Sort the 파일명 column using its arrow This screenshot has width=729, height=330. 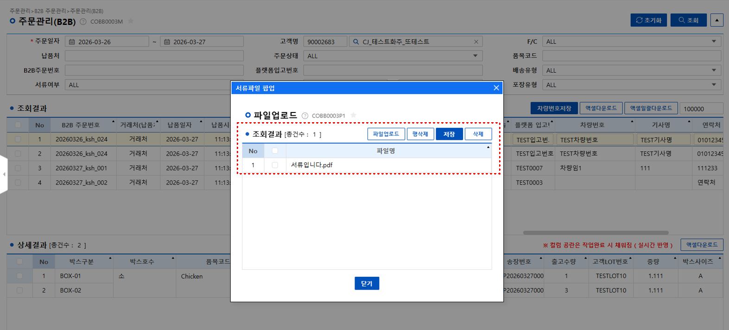[488, 147]
